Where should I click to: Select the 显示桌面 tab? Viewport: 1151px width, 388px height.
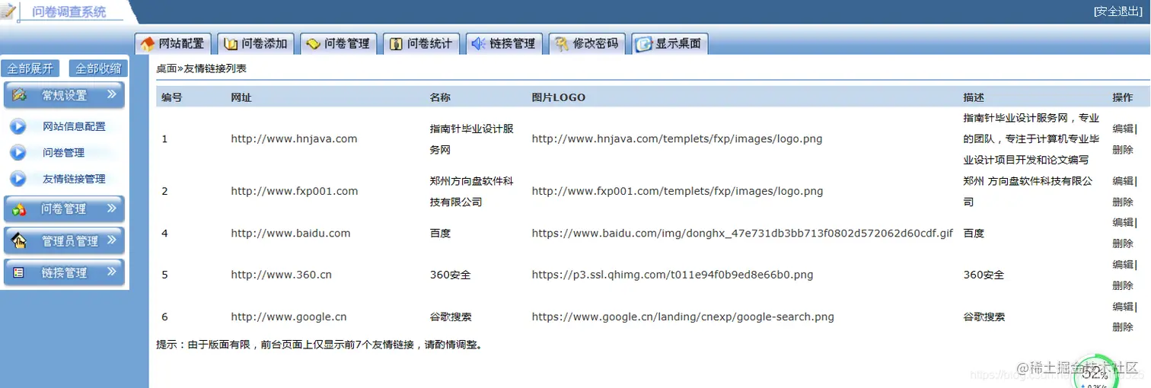[669, 44]
